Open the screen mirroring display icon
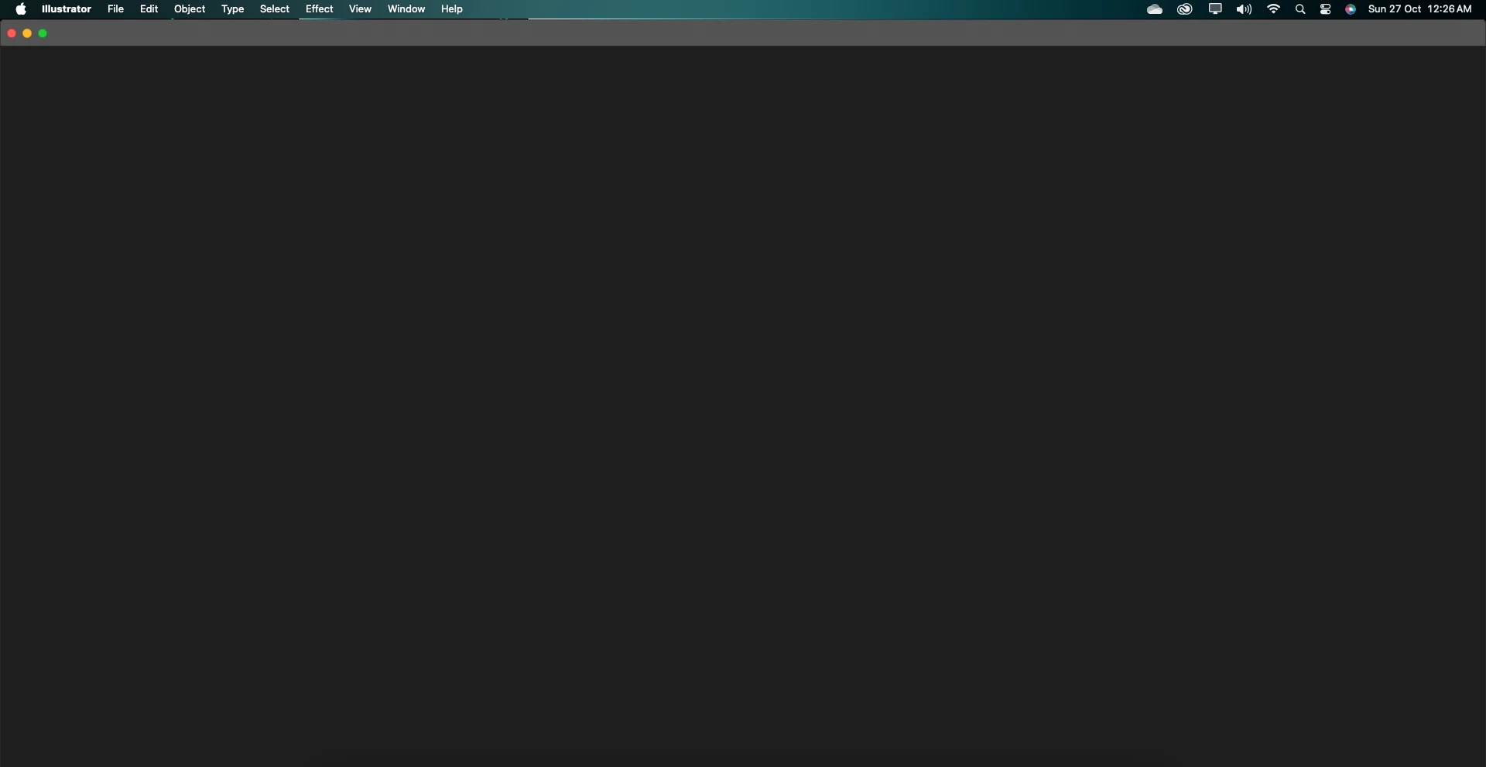This screenshot has height=767, width=1486. (1215, 9)
